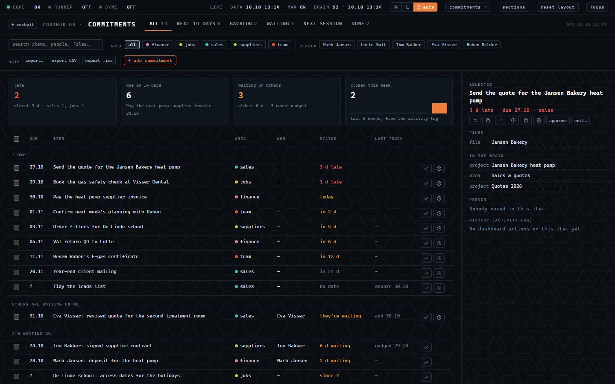Open the sections menu

514,7
